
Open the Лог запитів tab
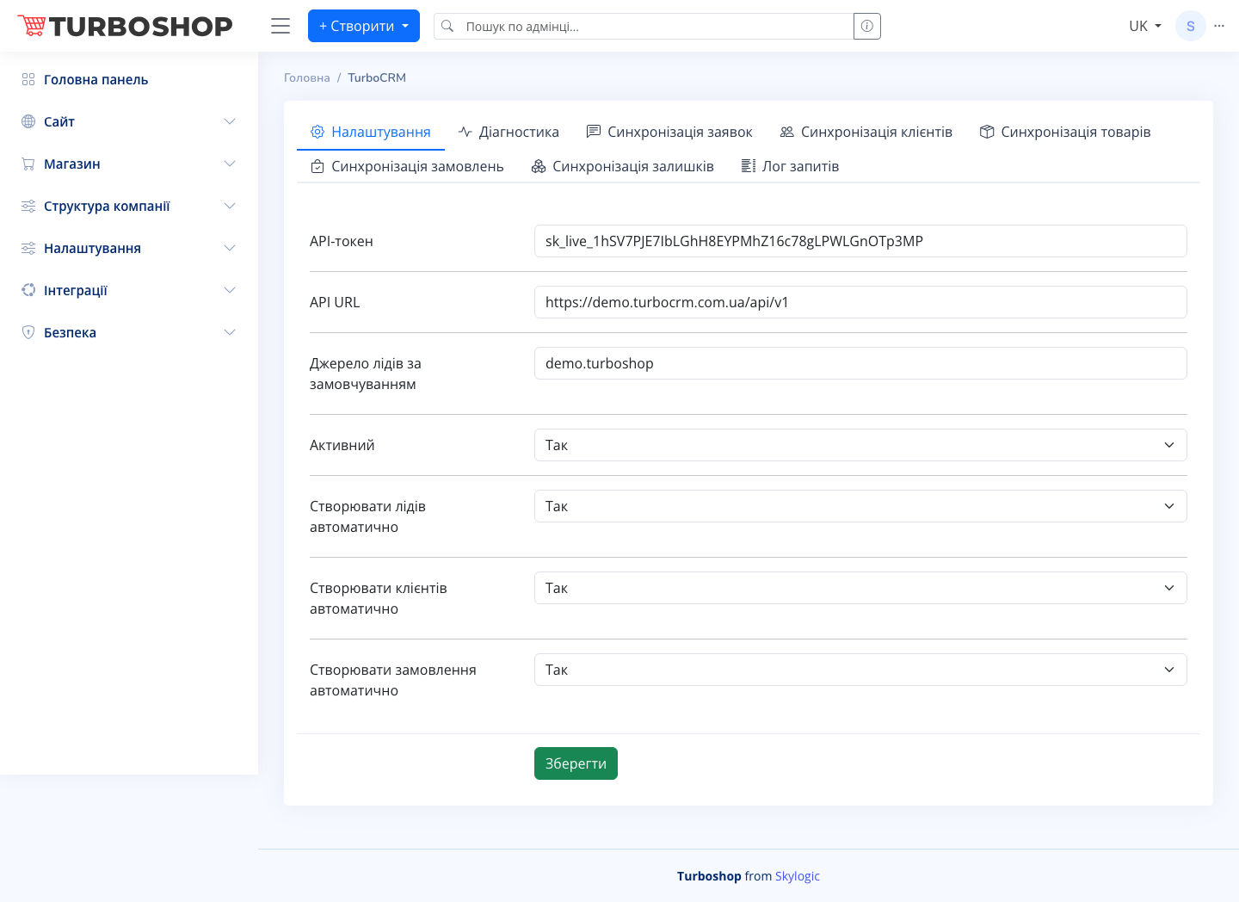tap(790, 166)
